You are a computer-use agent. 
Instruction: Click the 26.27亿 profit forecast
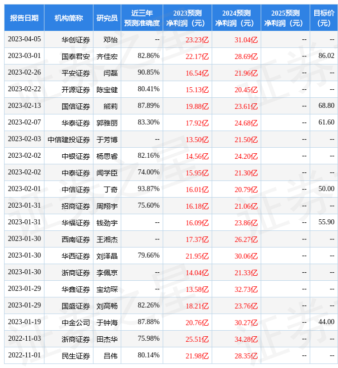246,239
